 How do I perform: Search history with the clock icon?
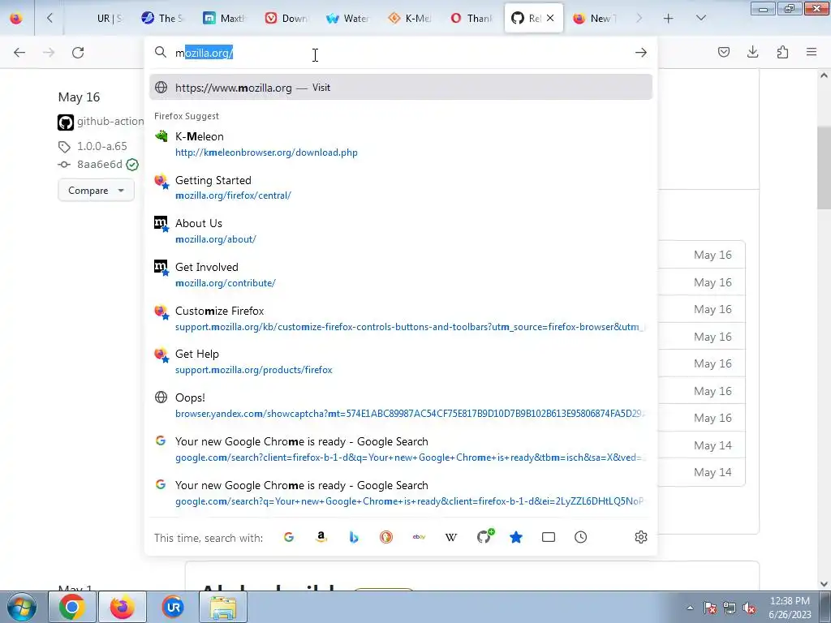(x=581, y=537)
